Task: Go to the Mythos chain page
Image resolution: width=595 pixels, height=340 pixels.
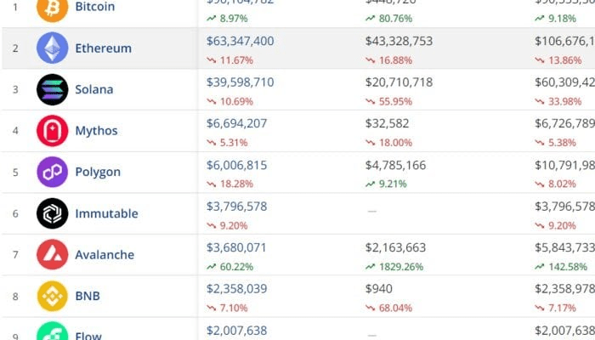Action: pos(96,131)
